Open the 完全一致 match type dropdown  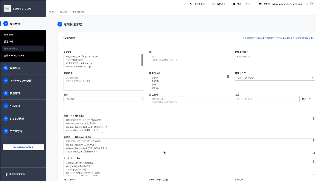click(307, 99)
